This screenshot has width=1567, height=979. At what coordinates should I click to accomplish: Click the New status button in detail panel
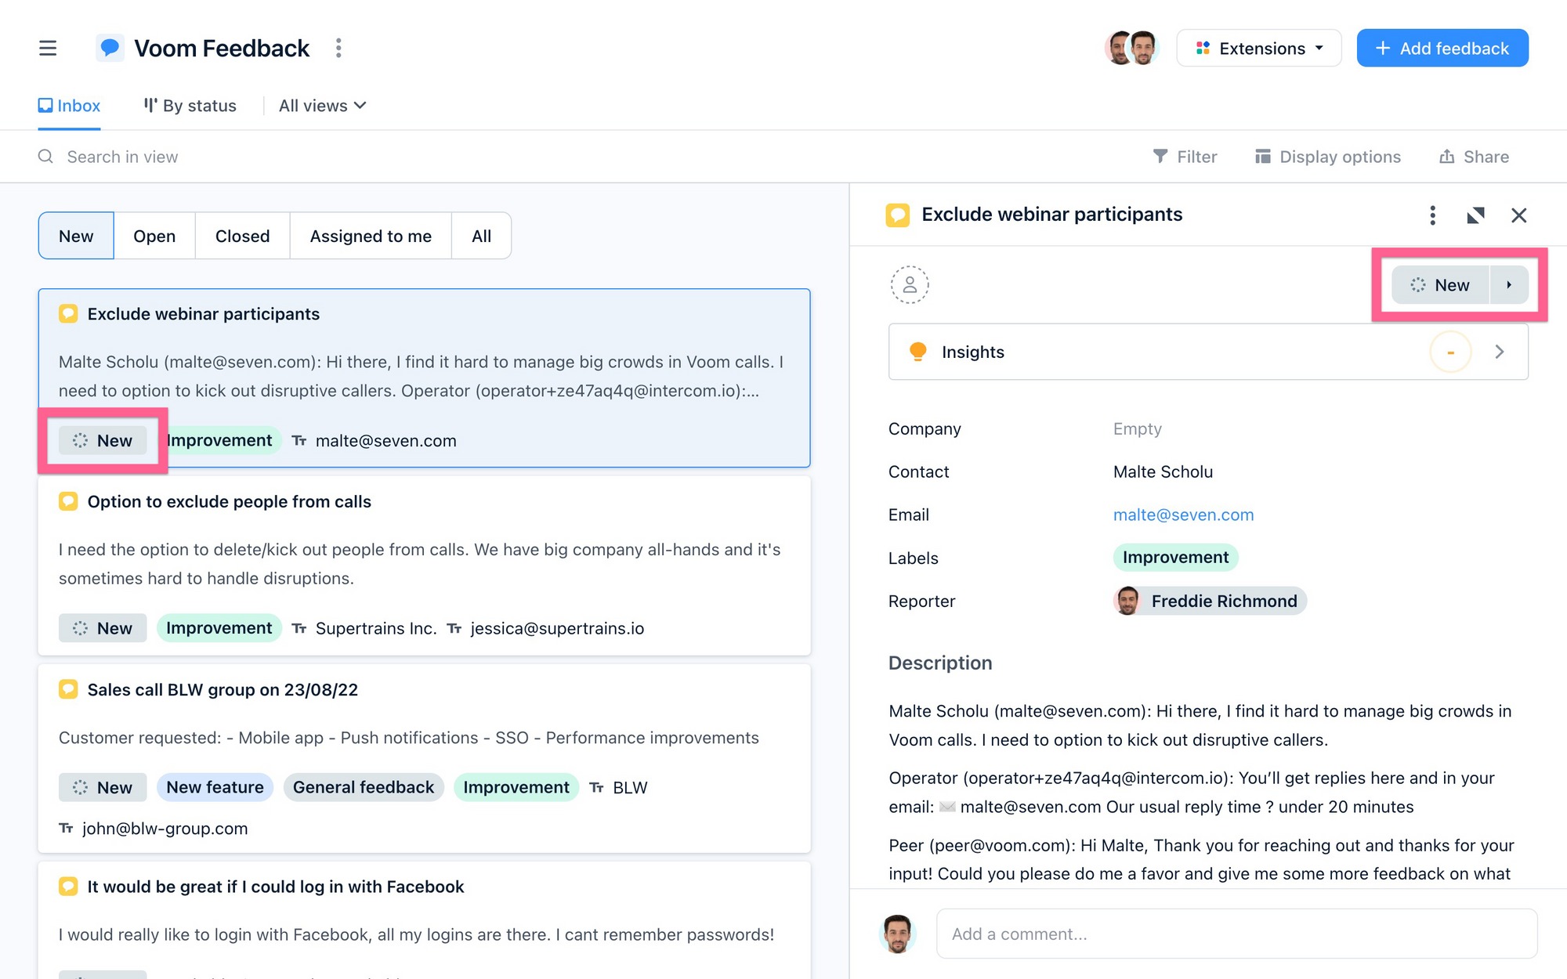[1440, 285]
